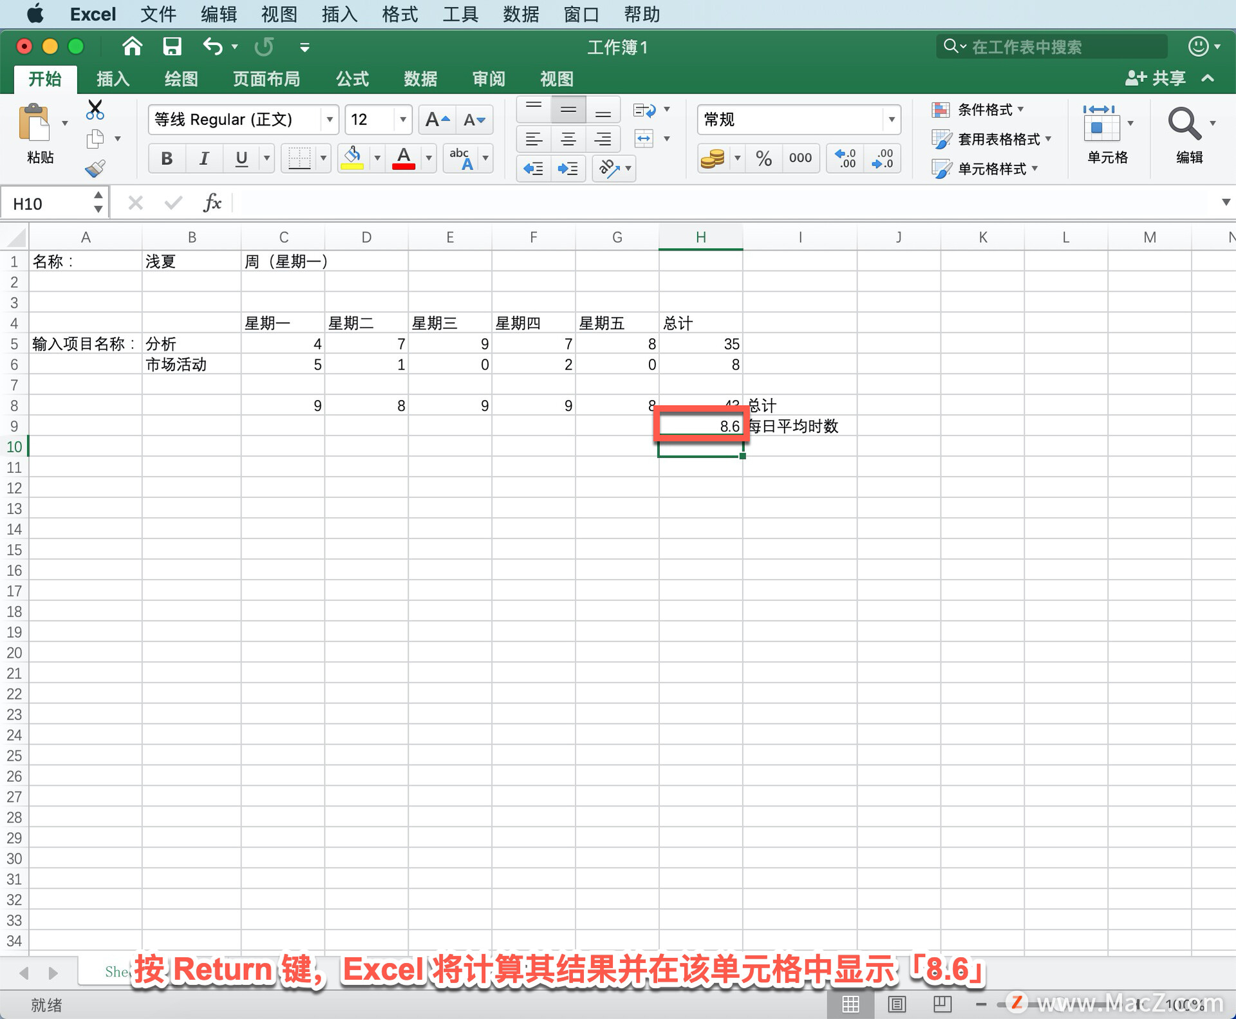
Task: Switch to the 页面布局 ribbon tab
Action: point(266,79)
